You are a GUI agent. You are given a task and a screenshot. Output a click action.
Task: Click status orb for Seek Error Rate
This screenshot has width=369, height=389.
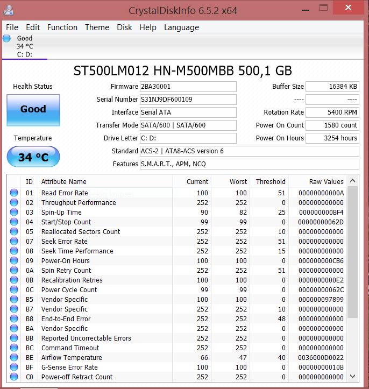click(x=14, y=241)
